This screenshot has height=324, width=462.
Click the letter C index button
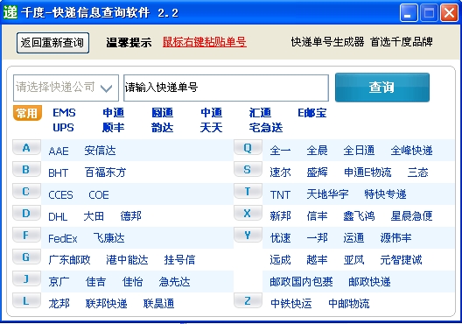pos(26,191)
